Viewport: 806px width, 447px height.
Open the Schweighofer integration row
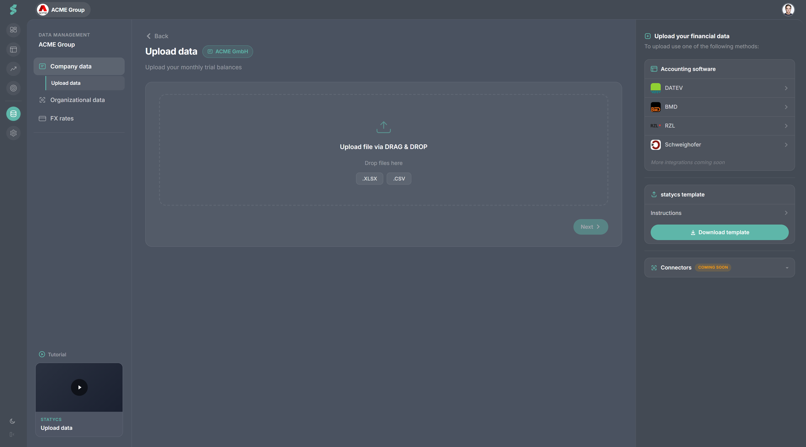coord(720,145)
